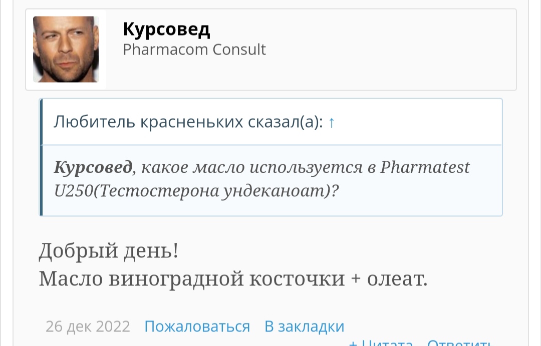Click 'Масло виноградной косточки' in the reply
The width and height of the screenshot is (541, 346).
192,278
